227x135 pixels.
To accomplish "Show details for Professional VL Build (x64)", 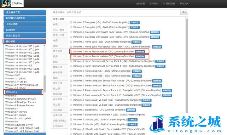I will (146, 100).
